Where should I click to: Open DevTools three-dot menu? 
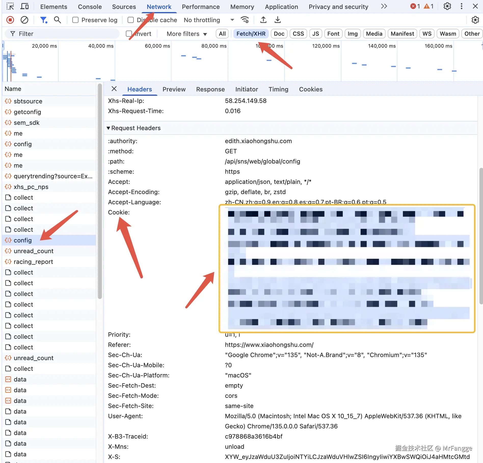[x=462, y=6]
